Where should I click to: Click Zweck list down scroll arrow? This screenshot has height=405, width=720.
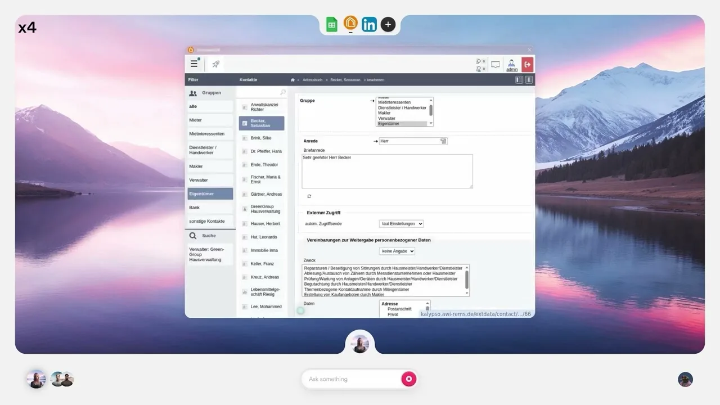coord(467,294)
